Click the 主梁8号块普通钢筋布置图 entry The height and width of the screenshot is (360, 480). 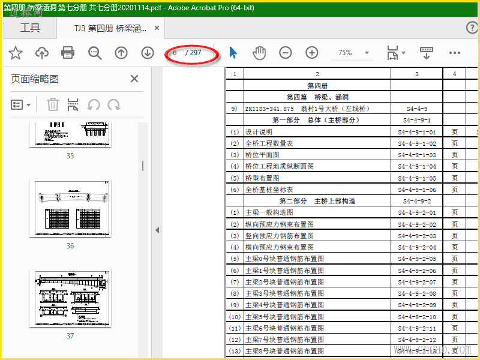(x=284, y=351)
